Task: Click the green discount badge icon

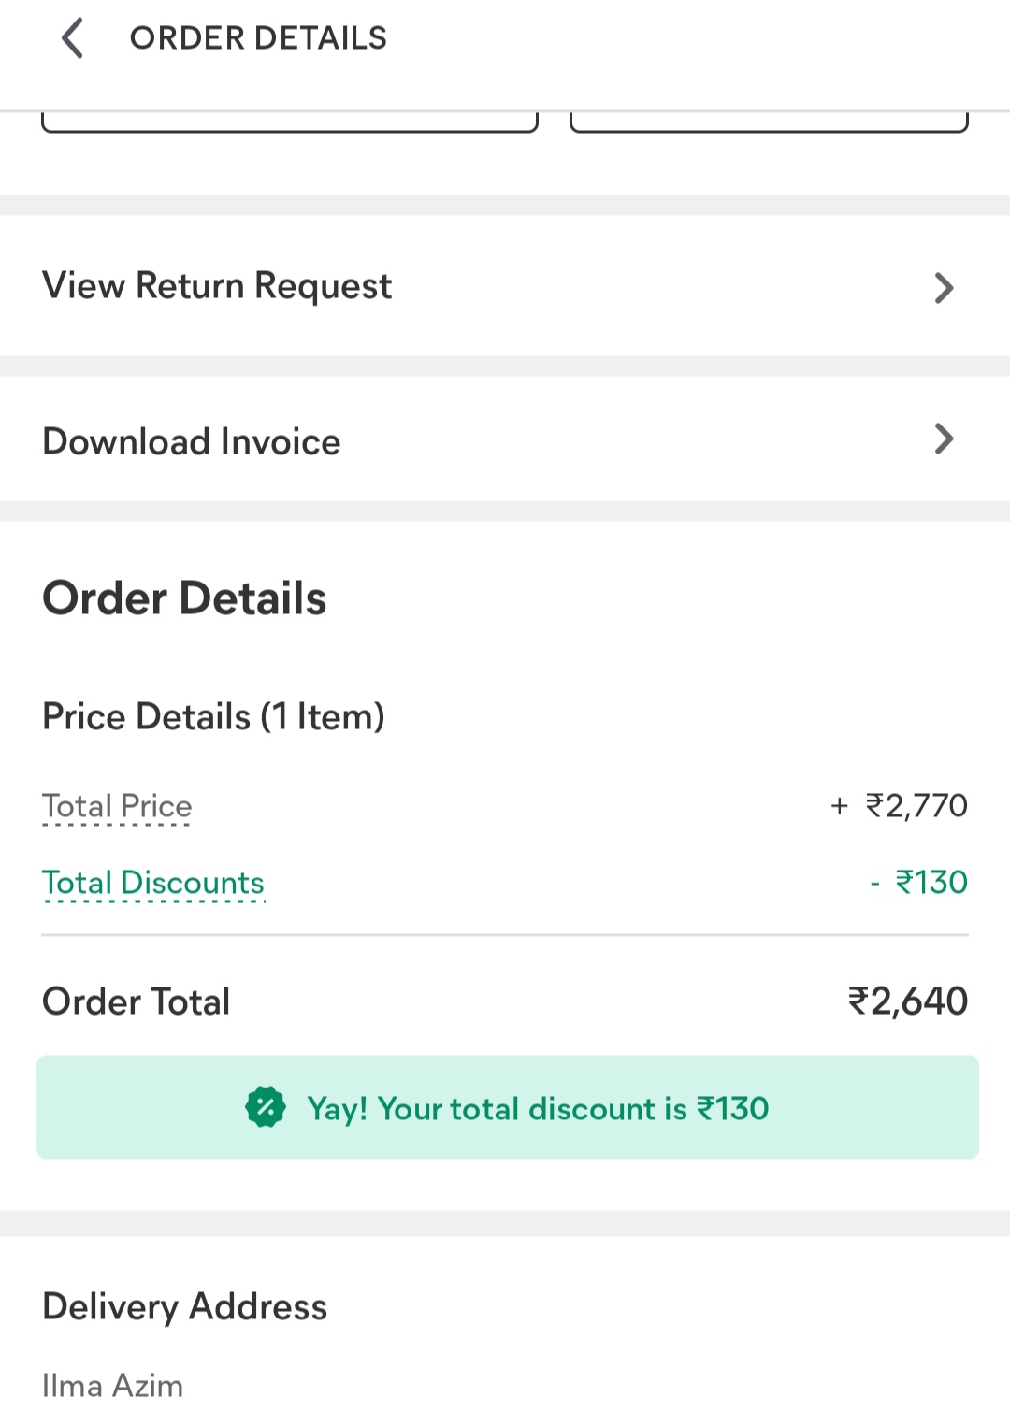Action: pyautogui.click(x=266, y=1107)
